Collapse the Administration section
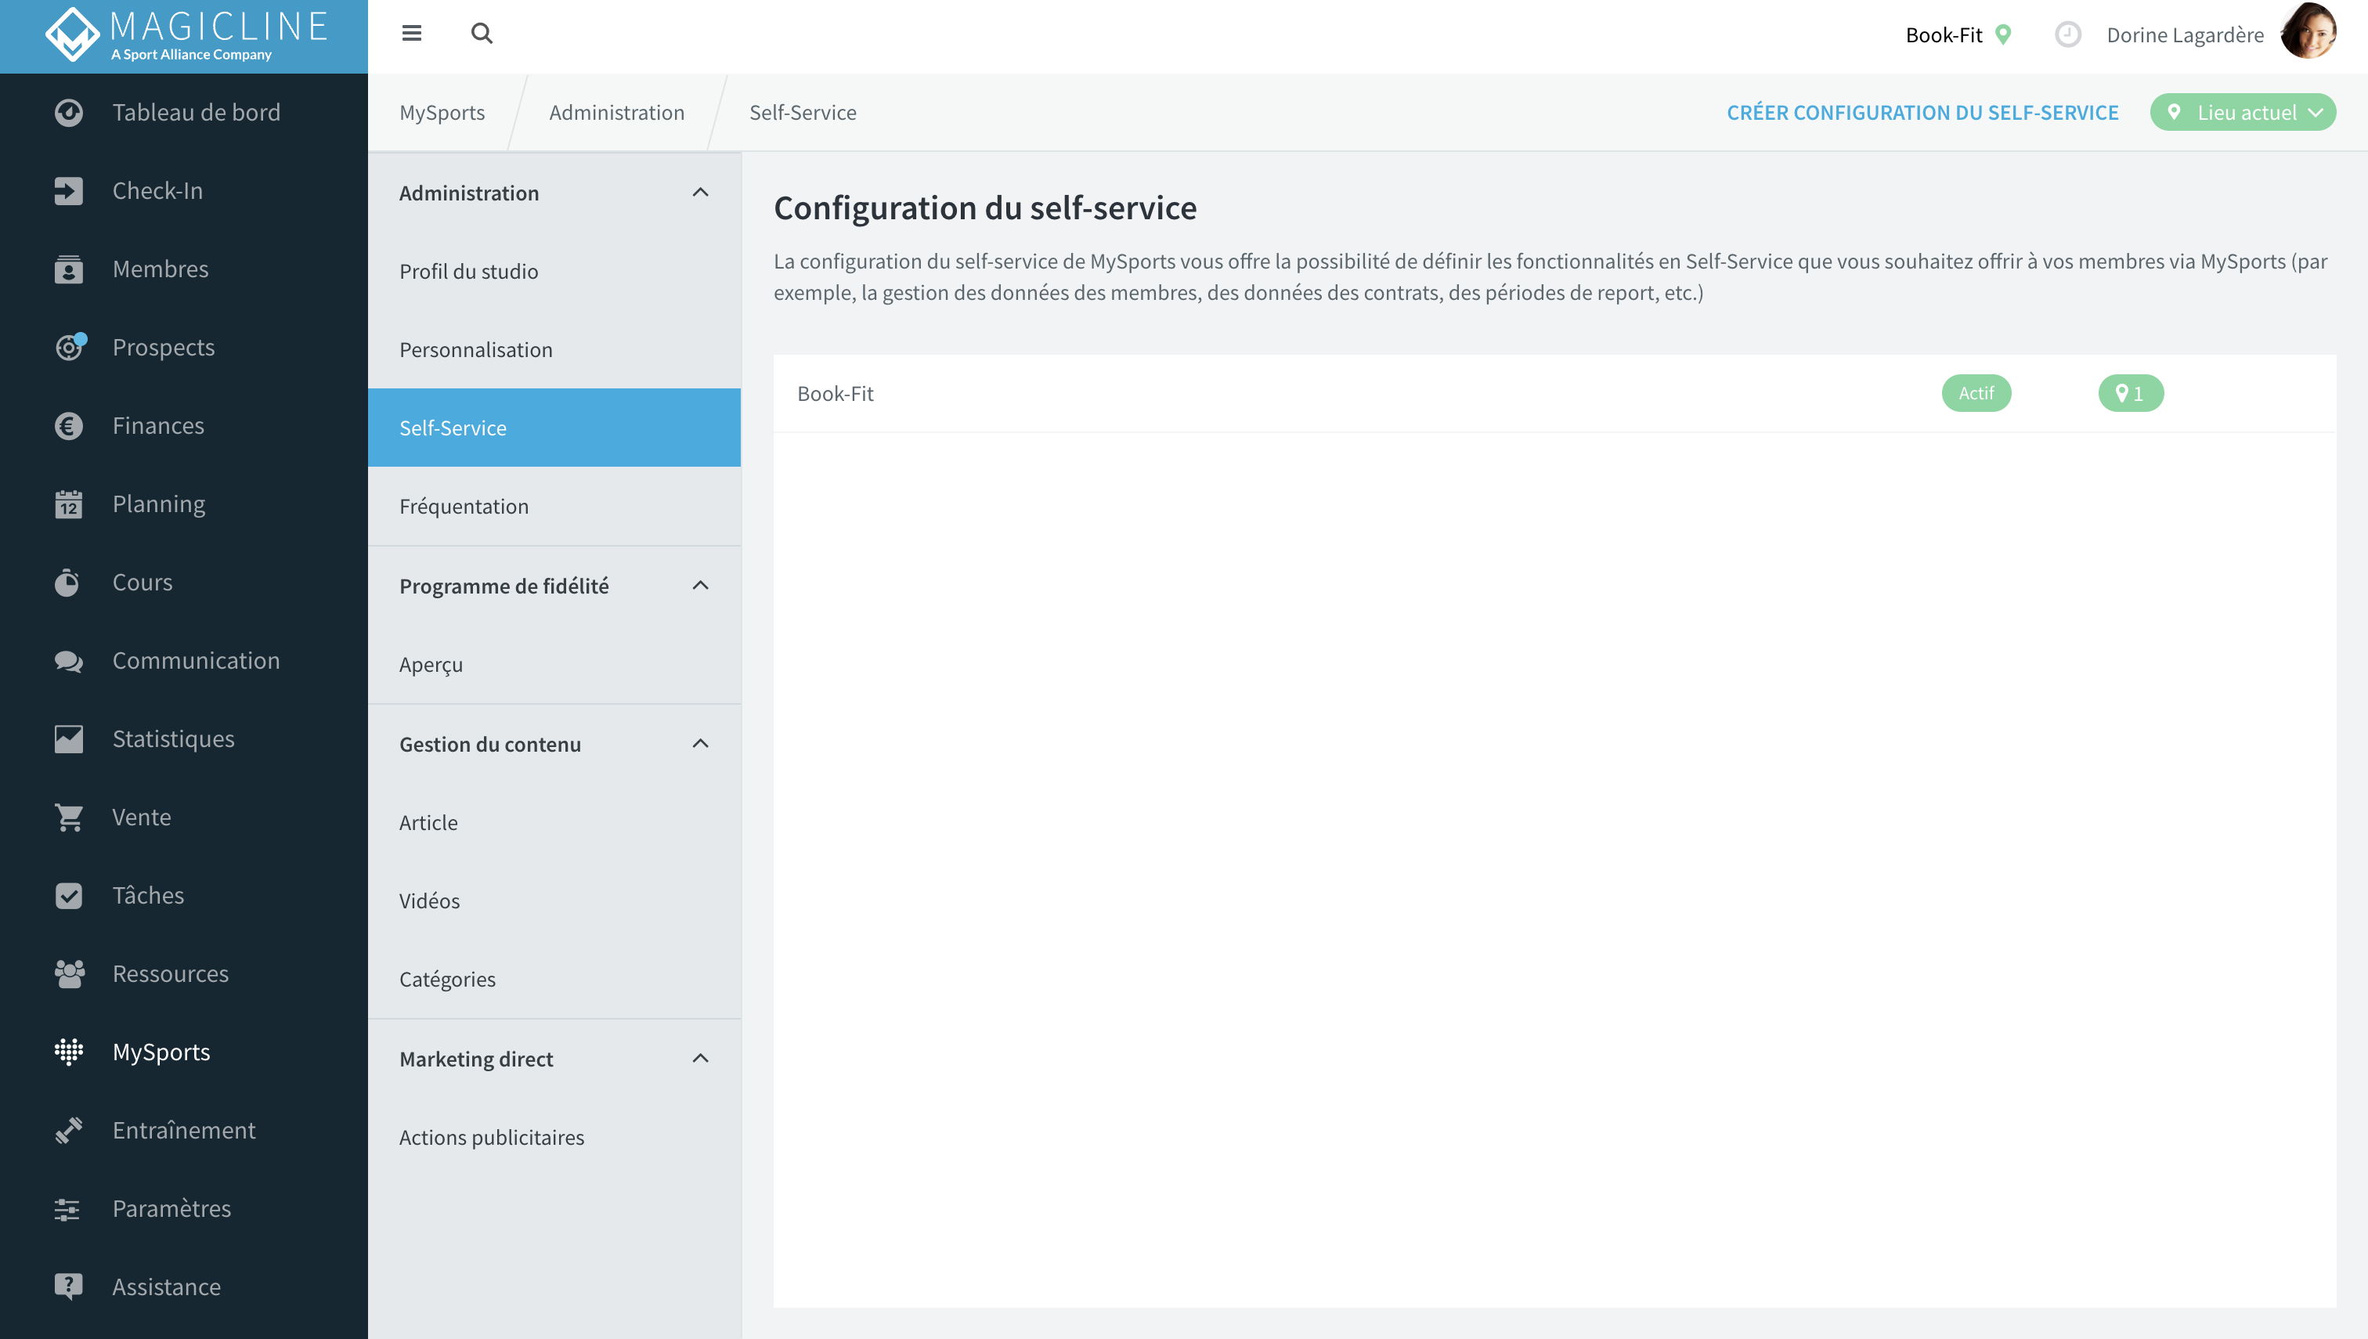This screenshot has height=1339, width=2368. click(x=700, y=192)
